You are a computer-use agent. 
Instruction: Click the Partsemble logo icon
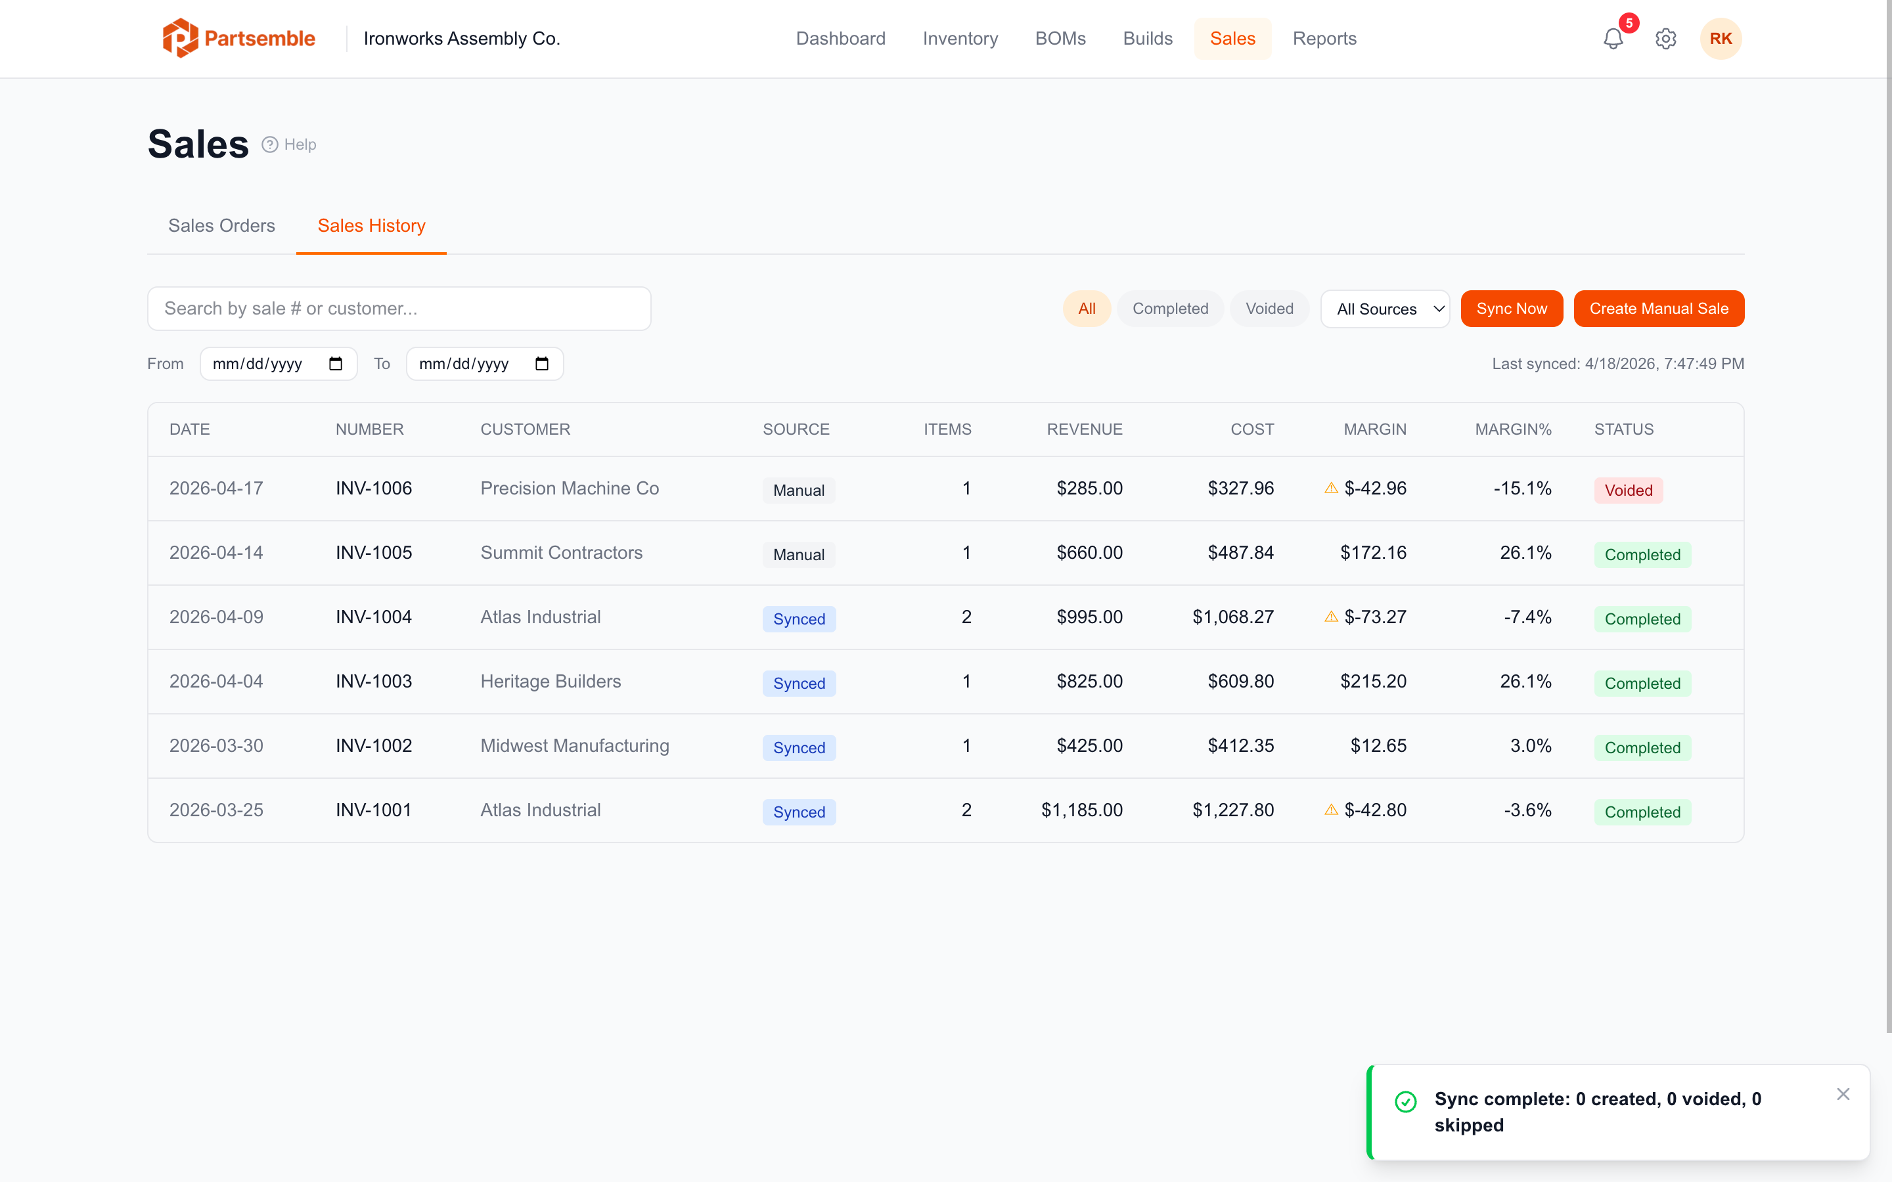tap(180, 38)
